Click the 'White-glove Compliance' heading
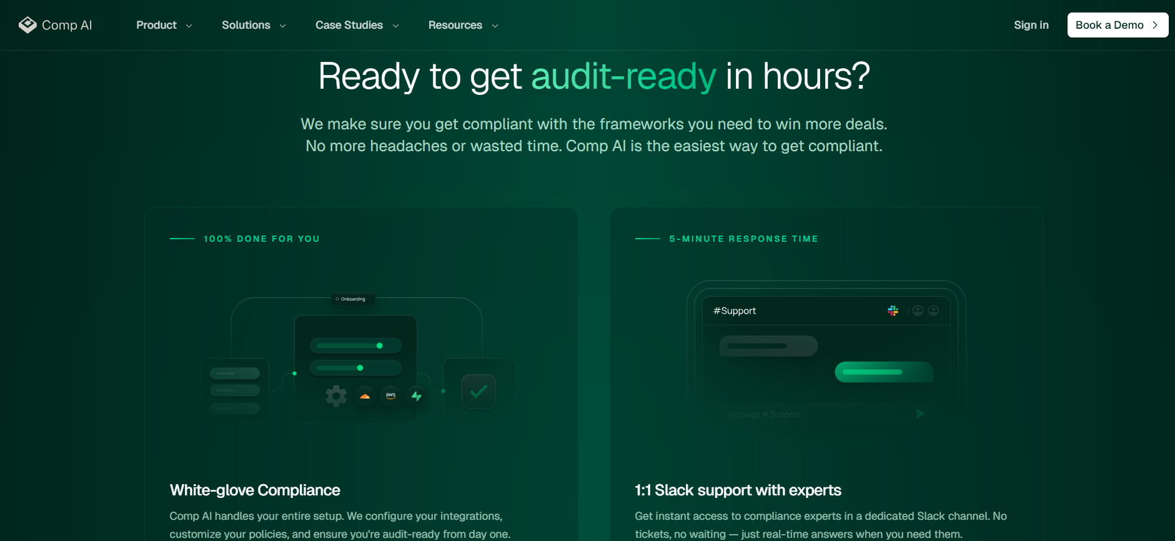The image size is (1175, 541). (255, 490)
